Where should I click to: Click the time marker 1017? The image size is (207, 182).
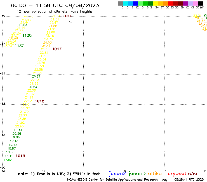[57, 49]
